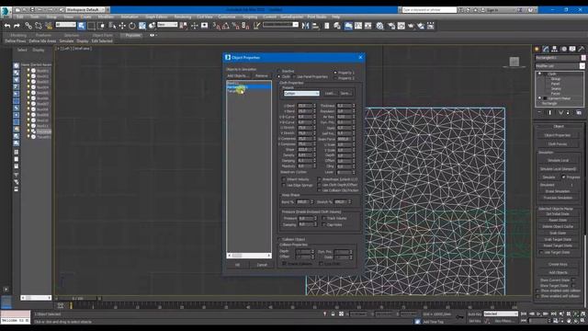Open the Display panel tab icon
The image size is (588, 331).
(572, 49)
